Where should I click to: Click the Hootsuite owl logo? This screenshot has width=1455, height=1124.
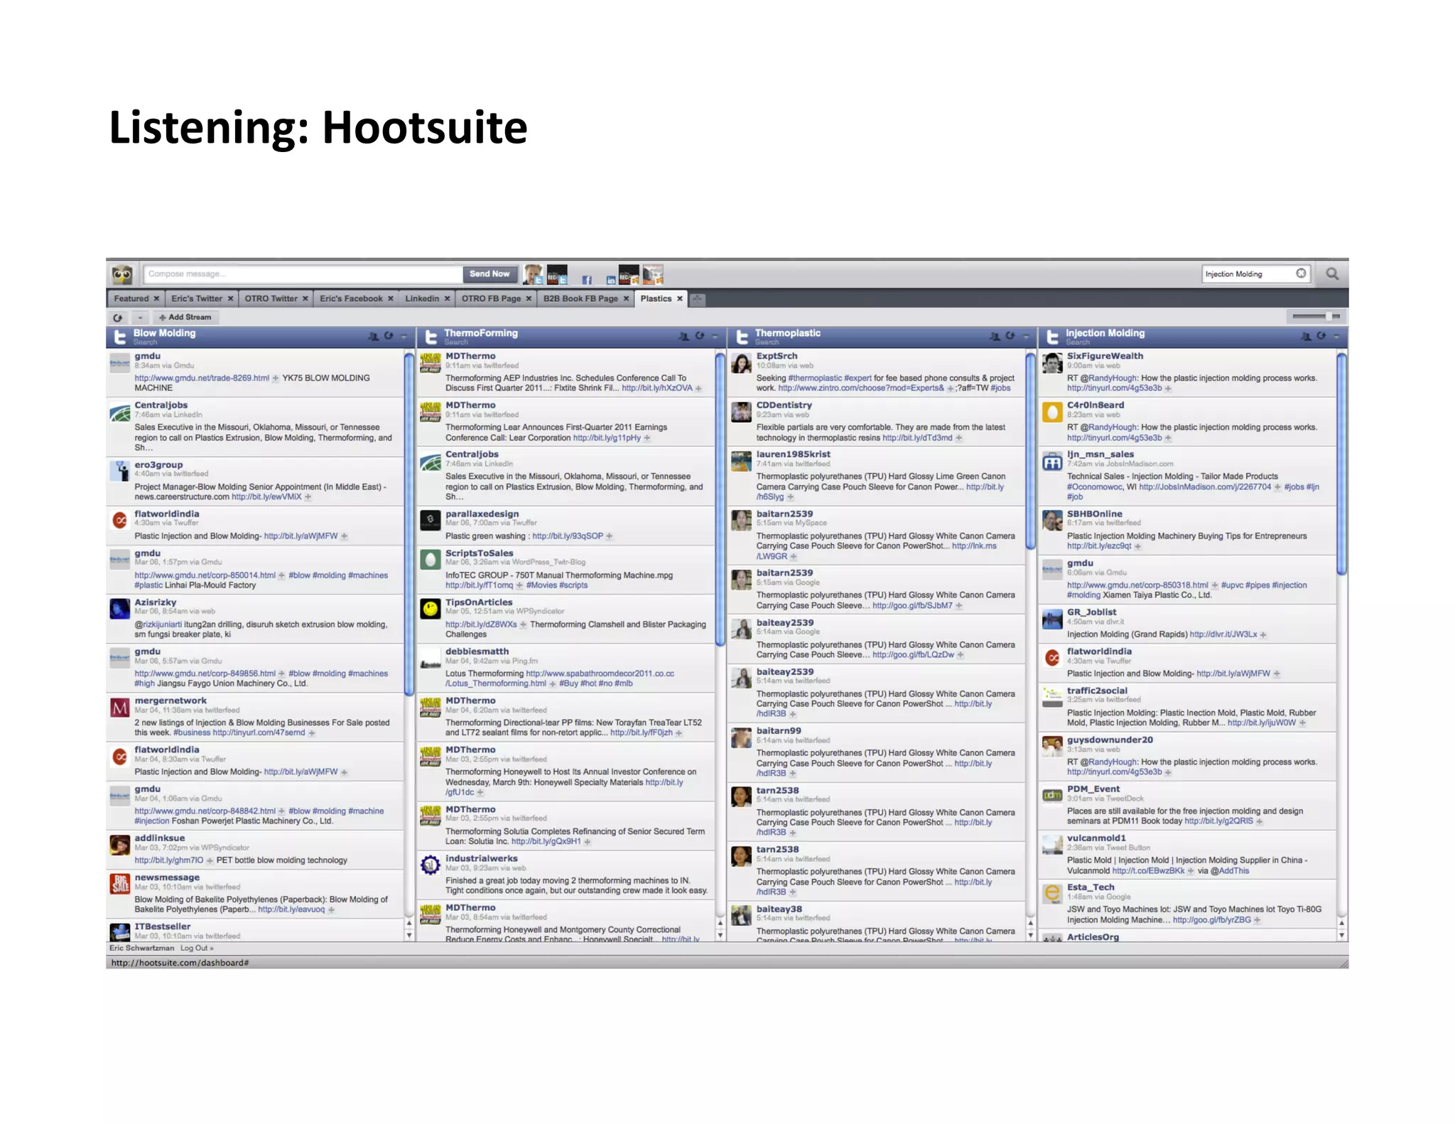[122, 274]
